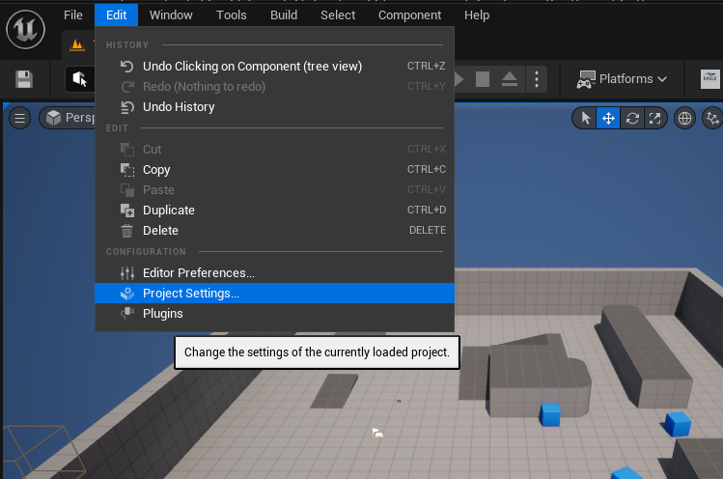Activate the Select objects arrow tool

[585, 118]
